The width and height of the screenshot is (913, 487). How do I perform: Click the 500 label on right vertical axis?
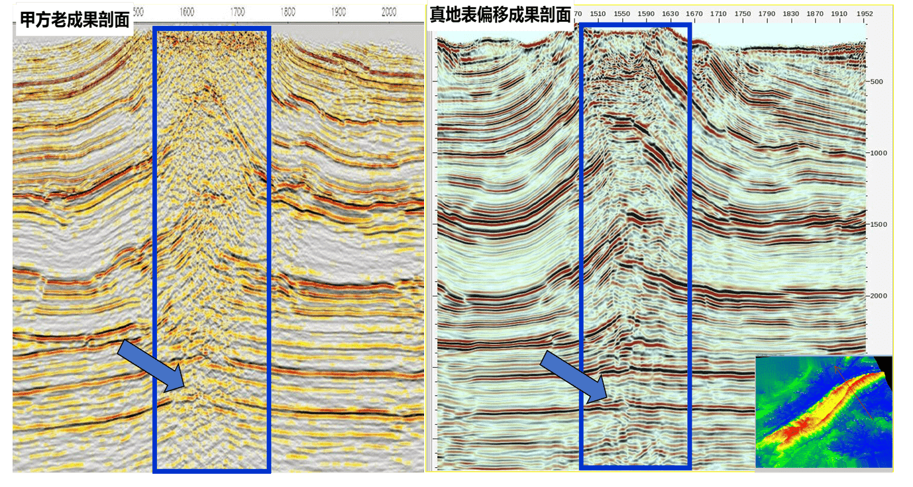tap(877, 81)
